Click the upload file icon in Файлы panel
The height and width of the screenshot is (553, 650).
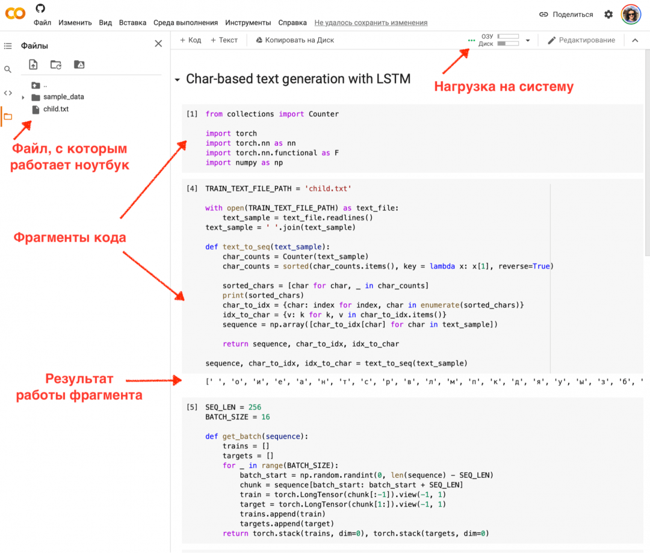33,64
